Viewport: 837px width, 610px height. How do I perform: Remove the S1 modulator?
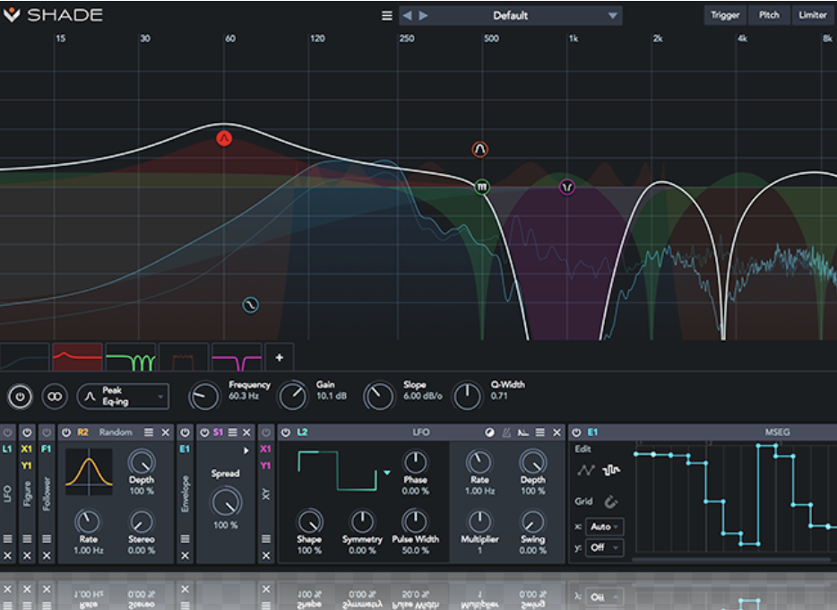(x=246, y=432)
